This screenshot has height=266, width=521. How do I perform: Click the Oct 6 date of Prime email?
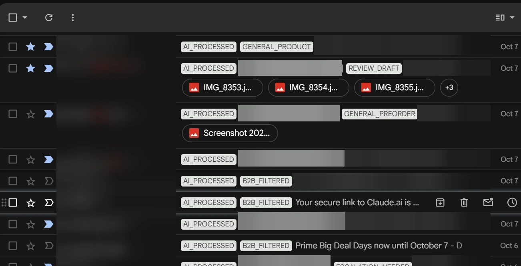pos(509,246)
